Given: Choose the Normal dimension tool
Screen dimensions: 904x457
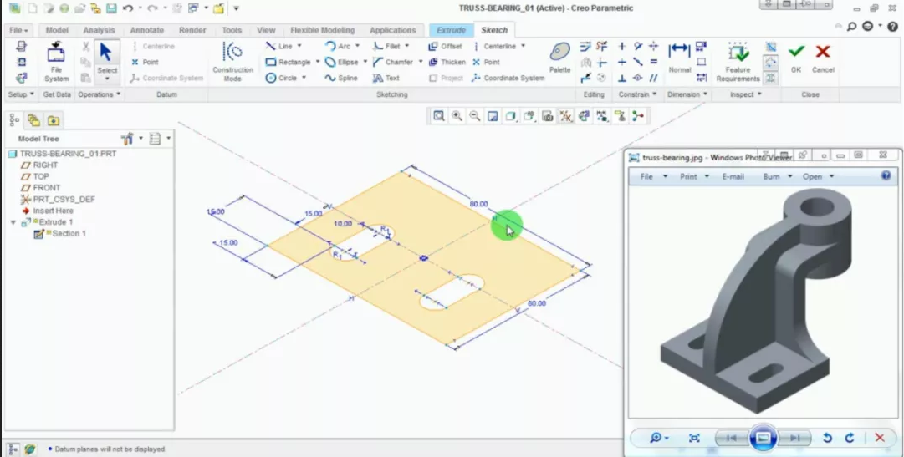Looking at the screenshot, I should [680, 57].
